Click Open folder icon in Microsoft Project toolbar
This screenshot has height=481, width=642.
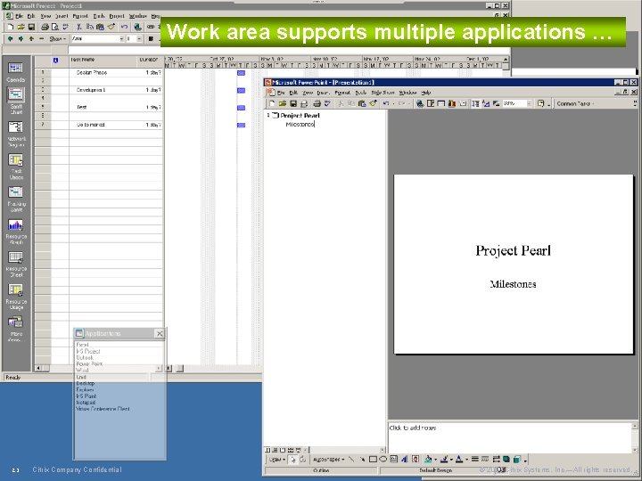point(21,27)
